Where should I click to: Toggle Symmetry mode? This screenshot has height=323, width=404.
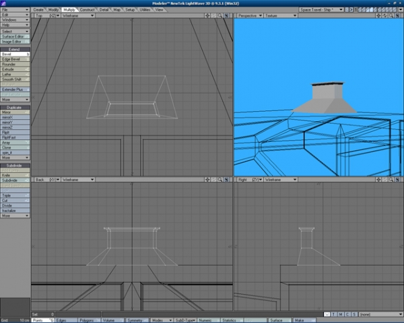137,320
